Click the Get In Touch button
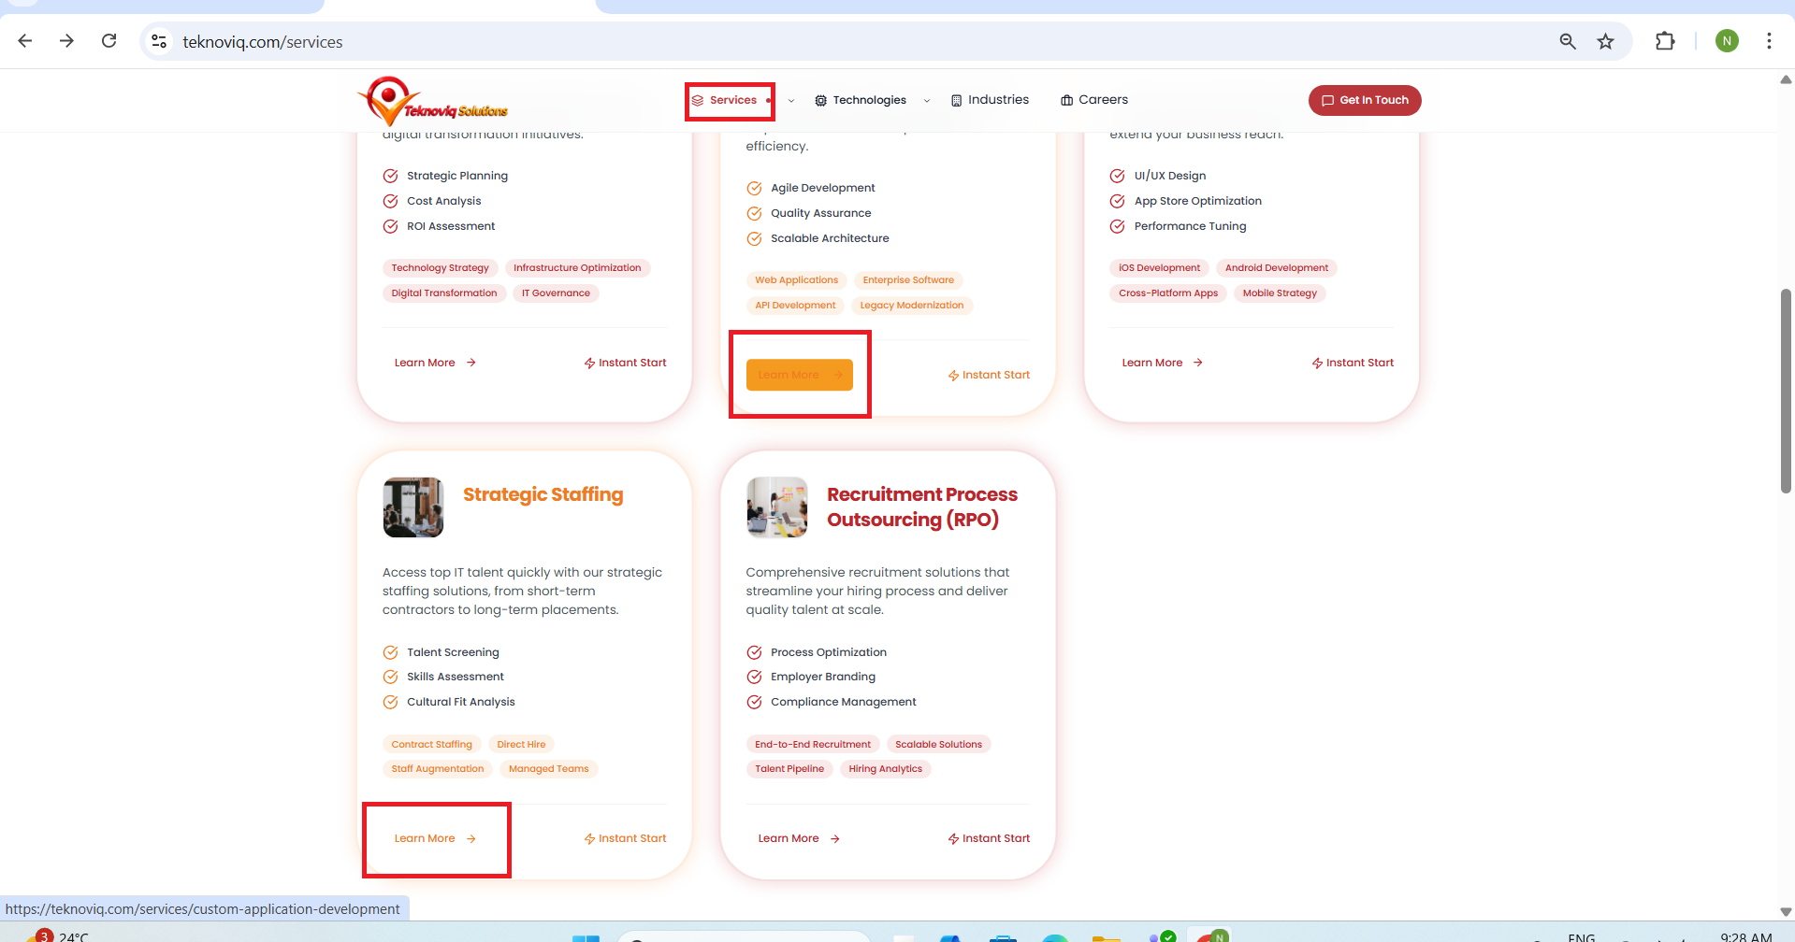 1364,100
